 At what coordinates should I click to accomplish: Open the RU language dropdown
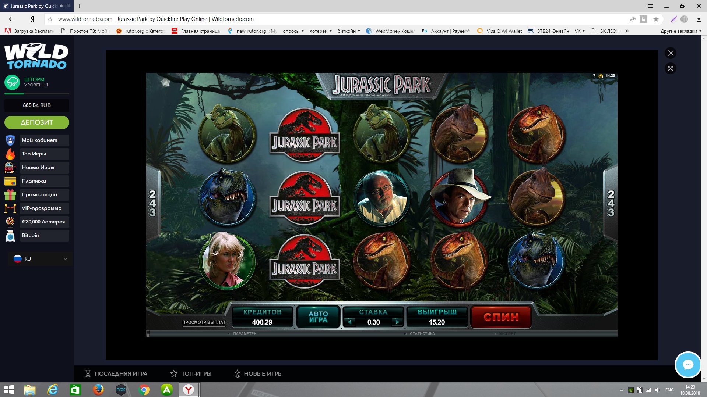coord(40,259)
